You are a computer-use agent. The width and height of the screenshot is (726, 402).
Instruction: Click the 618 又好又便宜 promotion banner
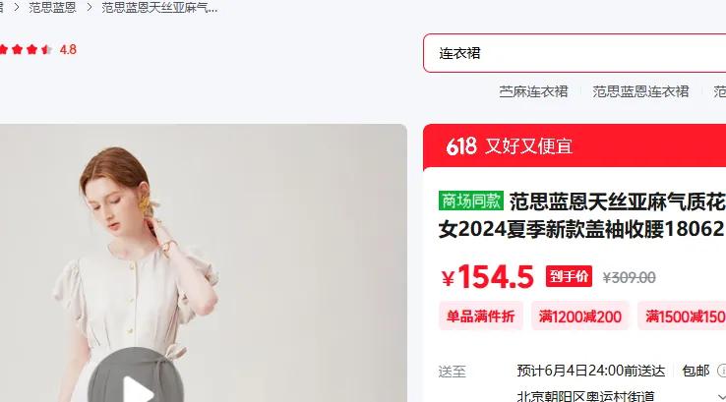575,146
